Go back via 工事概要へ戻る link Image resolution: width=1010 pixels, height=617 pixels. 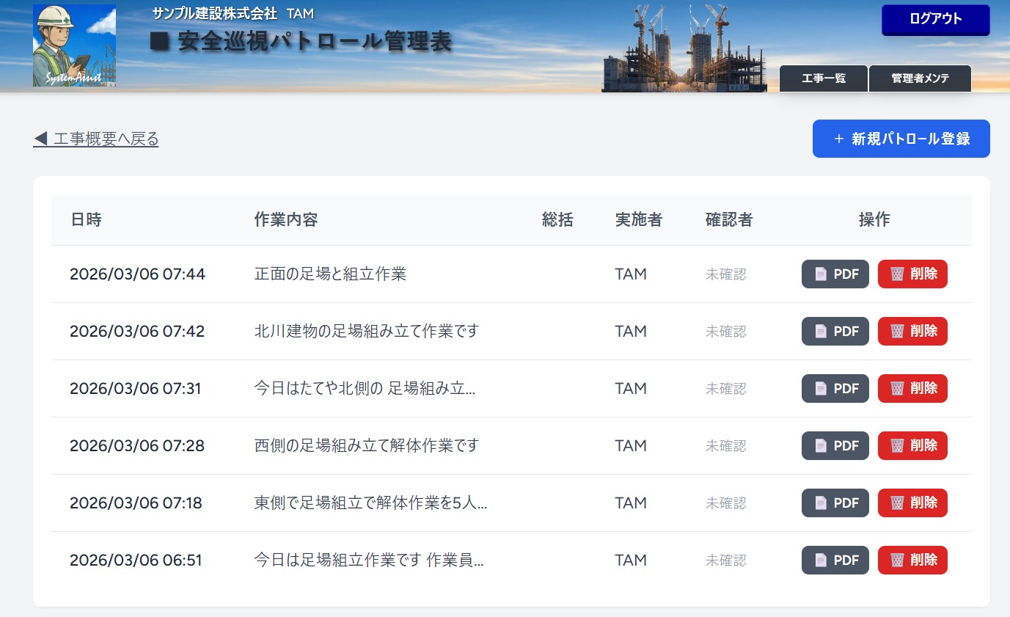(x=96, y=139)
